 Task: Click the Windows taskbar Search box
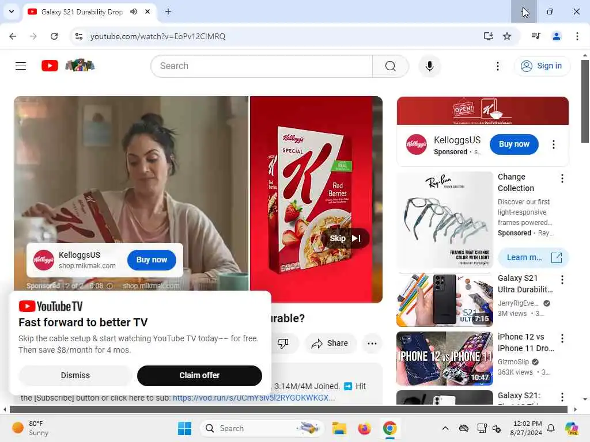tap(262, 428)
